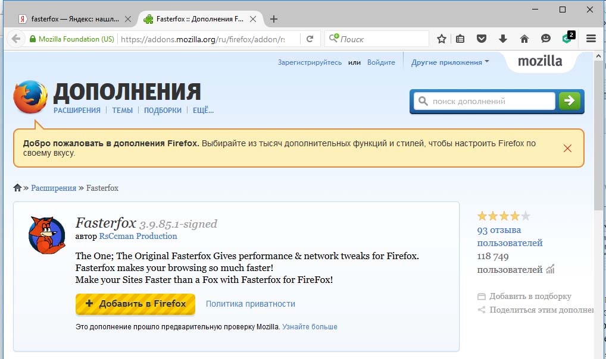606x359 pixels.
Task: Open the Firefox hamburger menu
Action: pos(591,39)
